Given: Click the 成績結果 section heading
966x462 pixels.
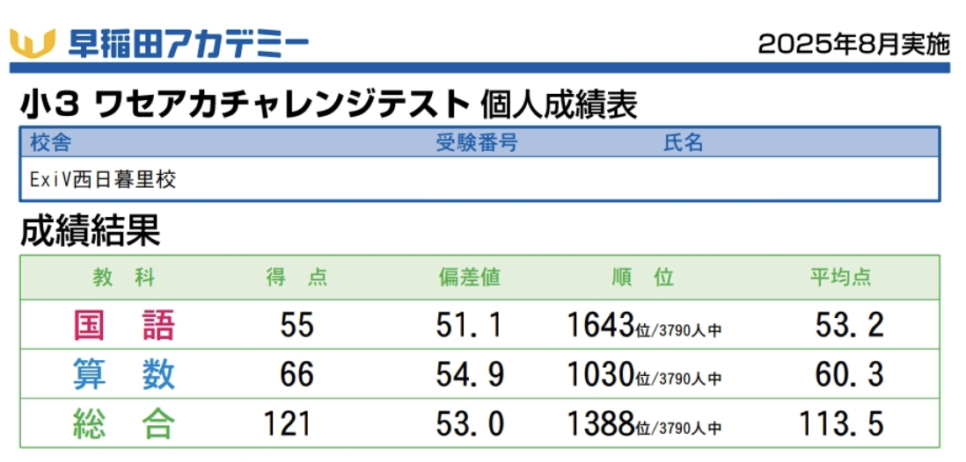Looking at the screenshot, I should tap(91, 231).
